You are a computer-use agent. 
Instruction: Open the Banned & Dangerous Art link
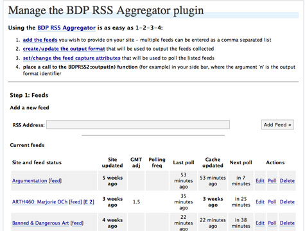[40, 223]
